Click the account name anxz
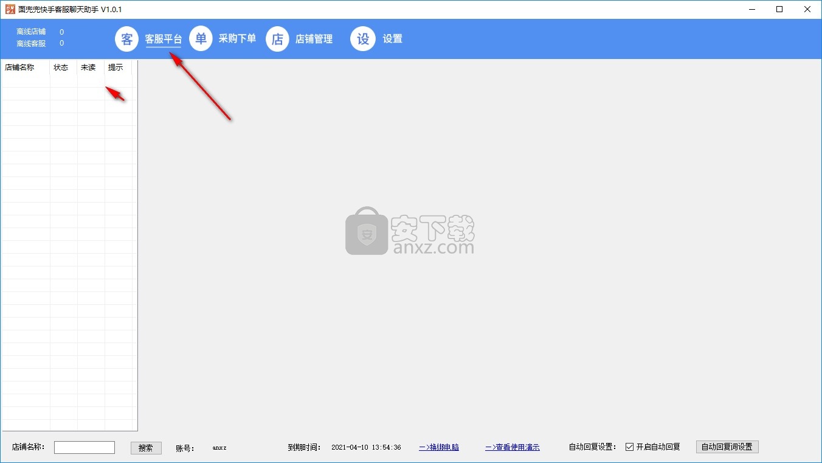The height and width of the screenshot is (463, 822). 219,448
